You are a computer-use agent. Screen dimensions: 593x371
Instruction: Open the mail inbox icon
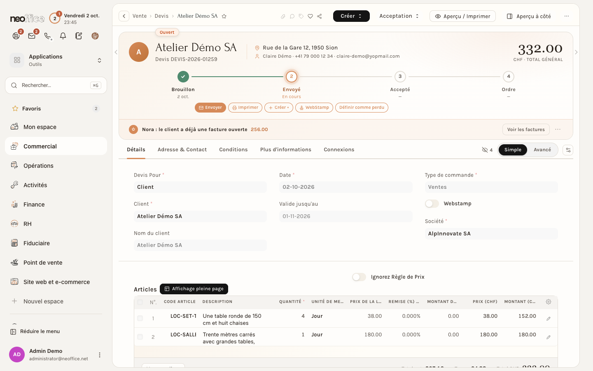click(x=32, y=36)
